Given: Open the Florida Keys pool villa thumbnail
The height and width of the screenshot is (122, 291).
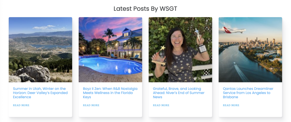Looking at the screenshot, I should tap(110, 49).
